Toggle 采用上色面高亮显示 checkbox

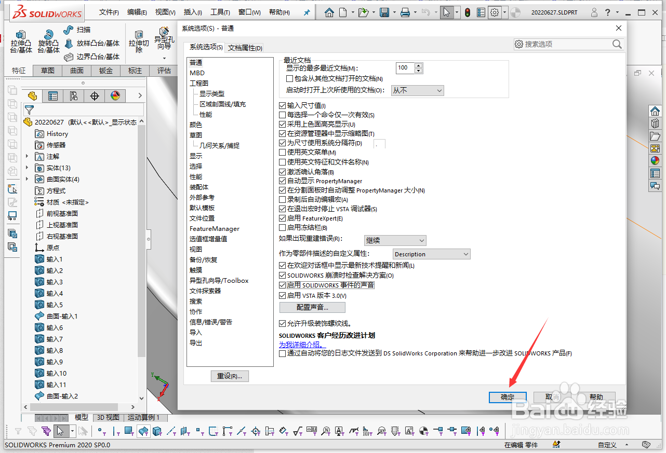283,125
